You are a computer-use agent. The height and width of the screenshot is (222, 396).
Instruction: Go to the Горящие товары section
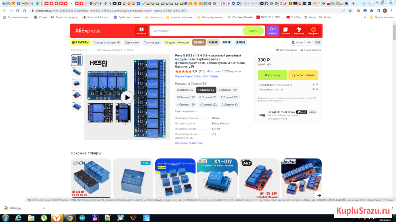(x=107, y=42)
